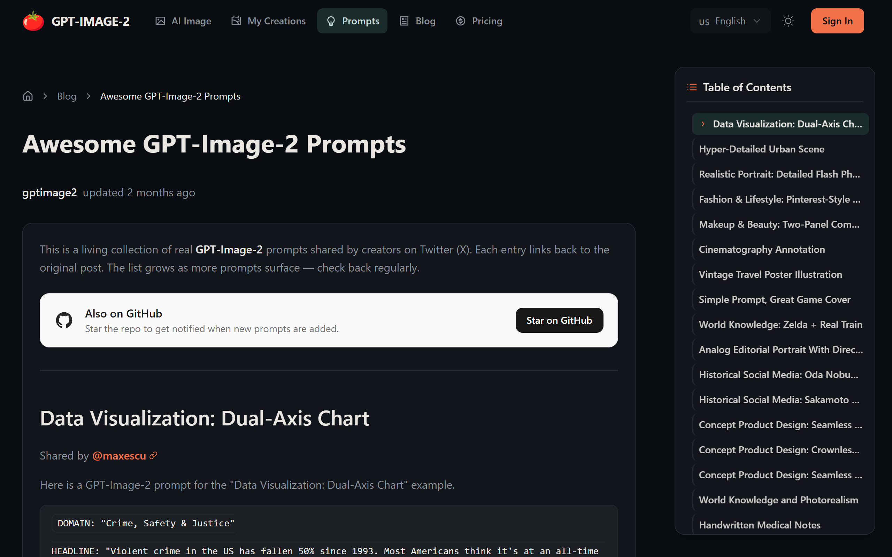Click the Also on GitHub heading
Image resolution: width=892 pixels, height=557 pixels.
123,314
